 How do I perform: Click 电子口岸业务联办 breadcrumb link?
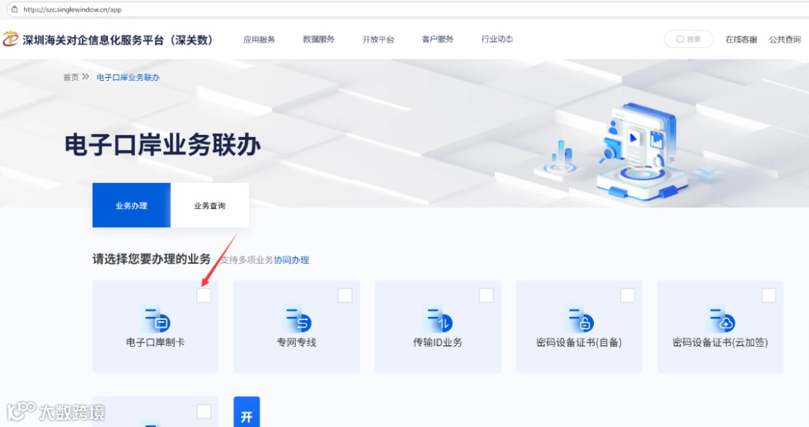[128, 77]
